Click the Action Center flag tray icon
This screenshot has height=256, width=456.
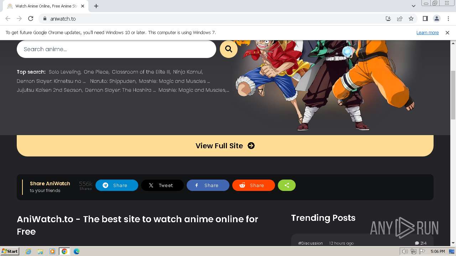422,251
